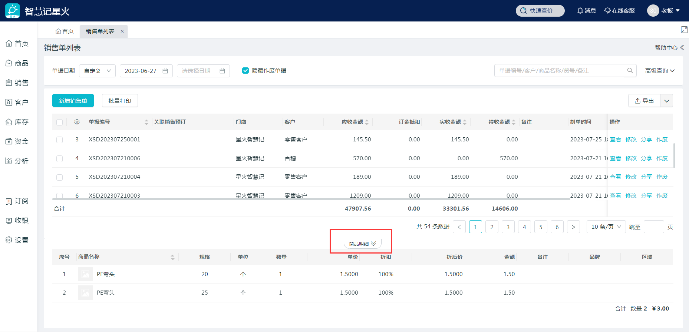Viewport: 689px width, 332px height.
Task: Toggle 隐藏作废单据 checkbox
Action: (x=245, y=71)
